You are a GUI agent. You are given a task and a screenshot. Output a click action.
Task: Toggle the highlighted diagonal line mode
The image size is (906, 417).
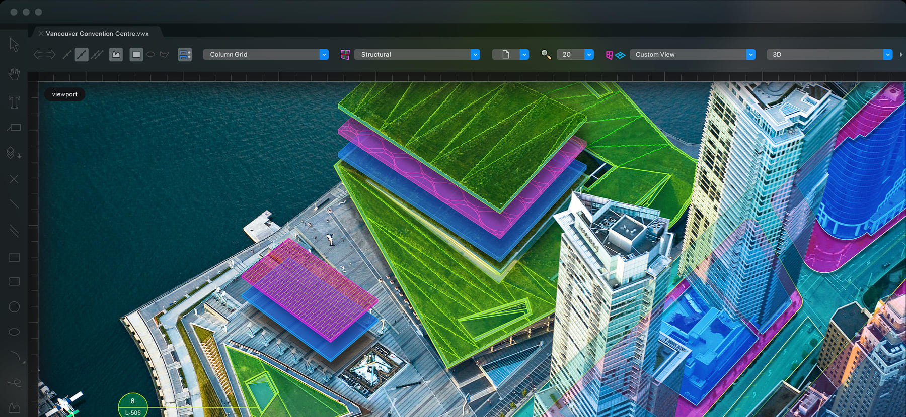[x=82, y=54]
